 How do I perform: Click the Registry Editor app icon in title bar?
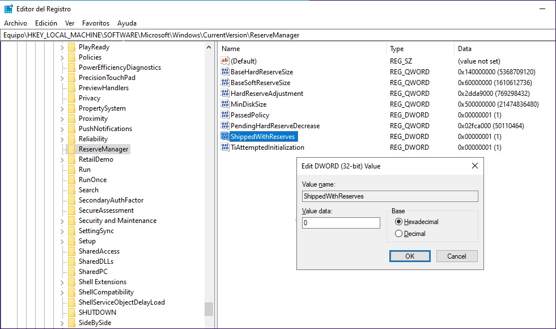pos(9,9)
